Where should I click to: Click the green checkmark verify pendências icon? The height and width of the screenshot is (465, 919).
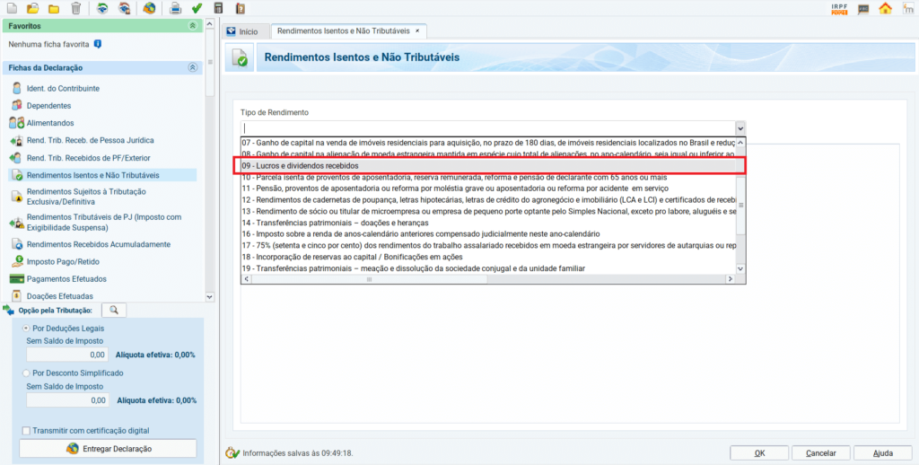[197, 8]
